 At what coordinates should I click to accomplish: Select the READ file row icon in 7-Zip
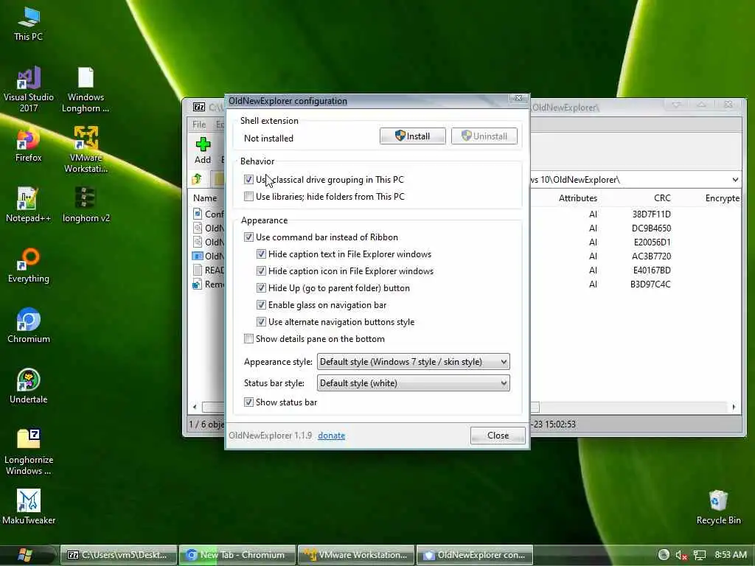[x=197, y=270]
